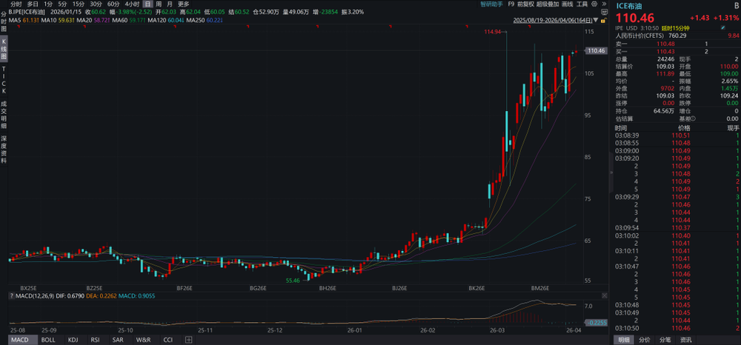This screenshot has width=741, height=345.
Task: Click the add indicator plus icon
Action: coord(189,340)
